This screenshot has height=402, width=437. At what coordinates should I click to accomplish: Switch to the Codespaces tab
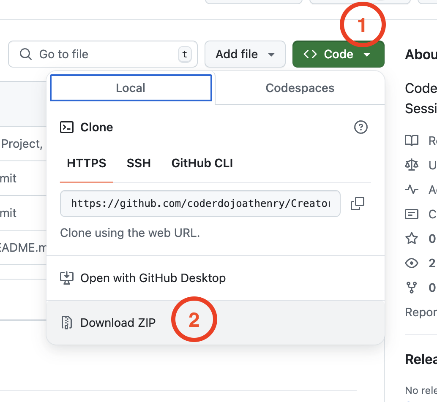[x=300, y=88]
